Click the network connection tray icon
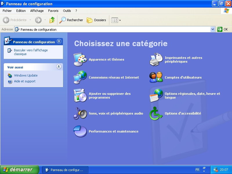 point(215,170)
